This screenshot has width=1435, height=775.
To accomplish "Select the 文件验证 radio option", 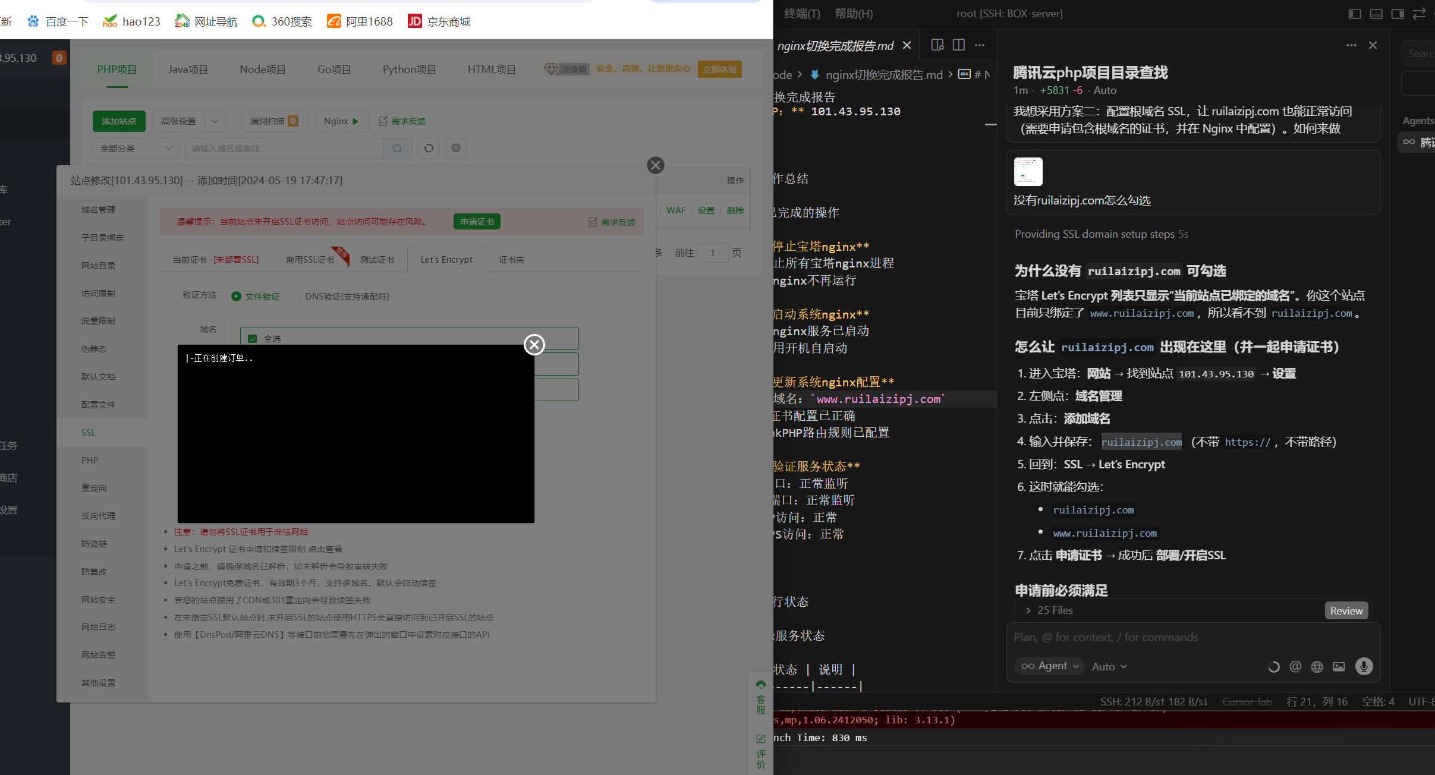I will tap(237, 296).
